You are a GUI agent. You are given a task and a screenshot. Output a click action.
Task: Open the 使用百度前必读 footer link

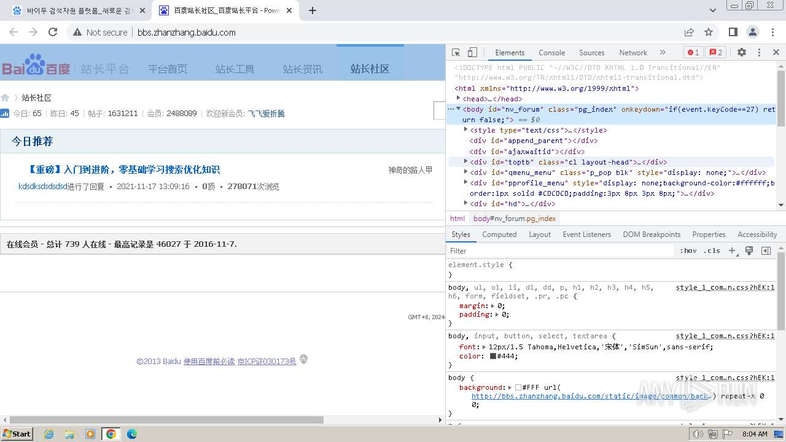[x=209, y=362]
